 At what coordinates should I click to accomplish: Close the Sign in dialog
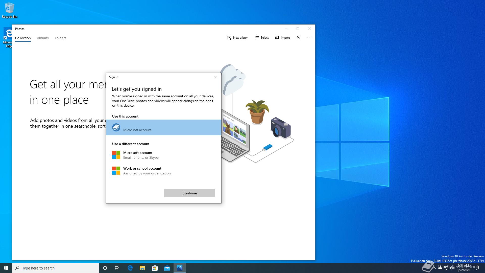tap(215, 77)
